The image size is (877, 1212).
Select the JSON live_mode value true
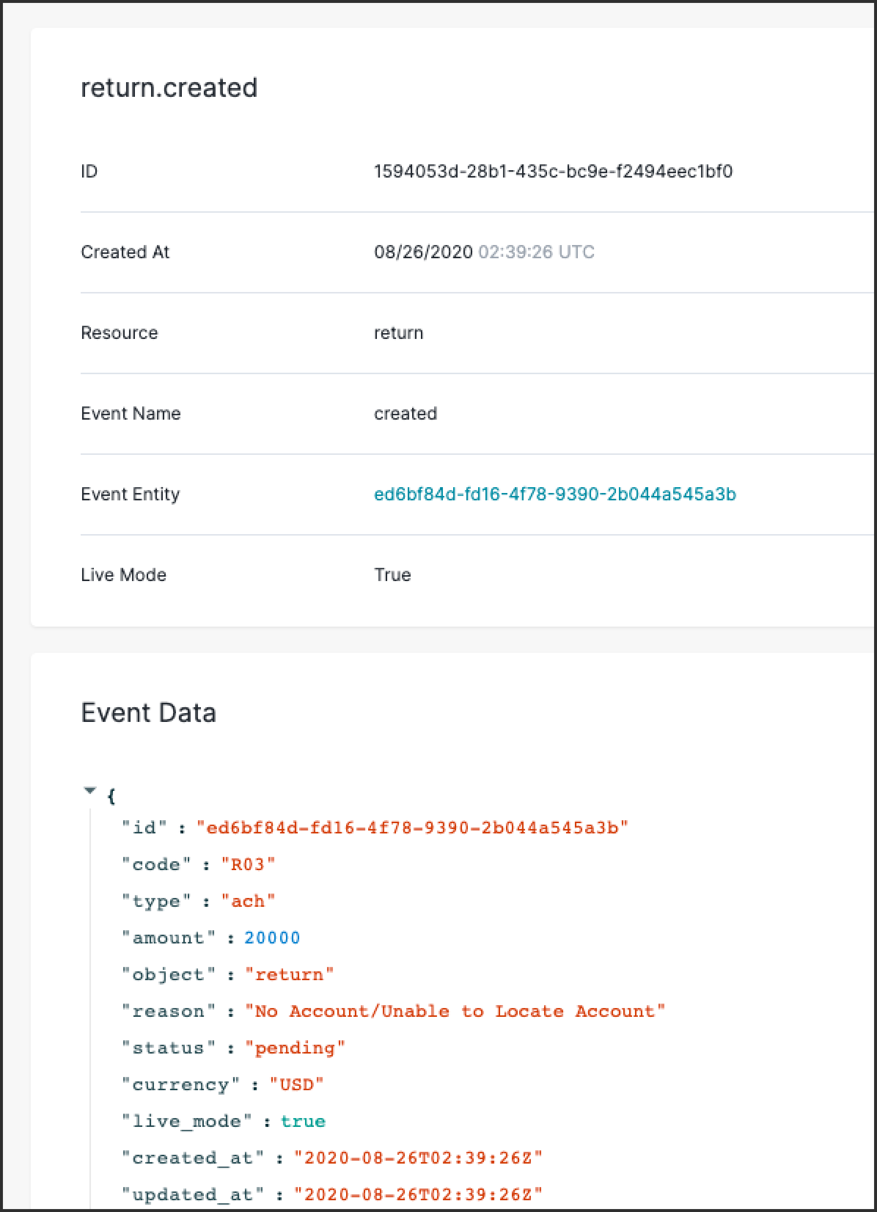point(303,1121)
